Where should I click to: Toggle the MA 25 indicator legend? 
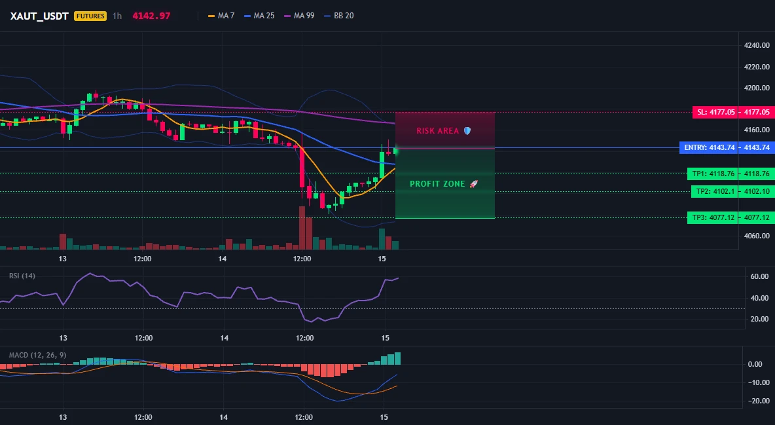click(259, 16)
